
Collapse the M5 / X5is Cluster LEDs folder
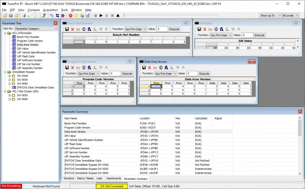(5, 91)
